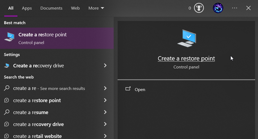Click magnifier icon beside create a resume
The image size is (258, 139).
[7, 112]
